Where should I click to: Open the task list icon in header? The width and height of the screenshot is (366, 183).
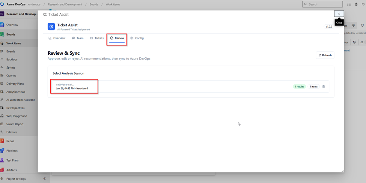349,4
